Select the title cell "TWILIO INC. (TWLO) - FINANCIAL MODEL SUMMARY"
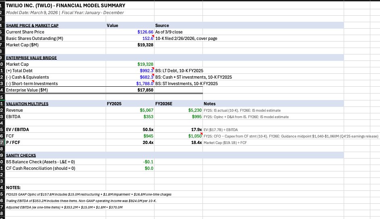Viewport: 380px width, 219px height. 65,6
